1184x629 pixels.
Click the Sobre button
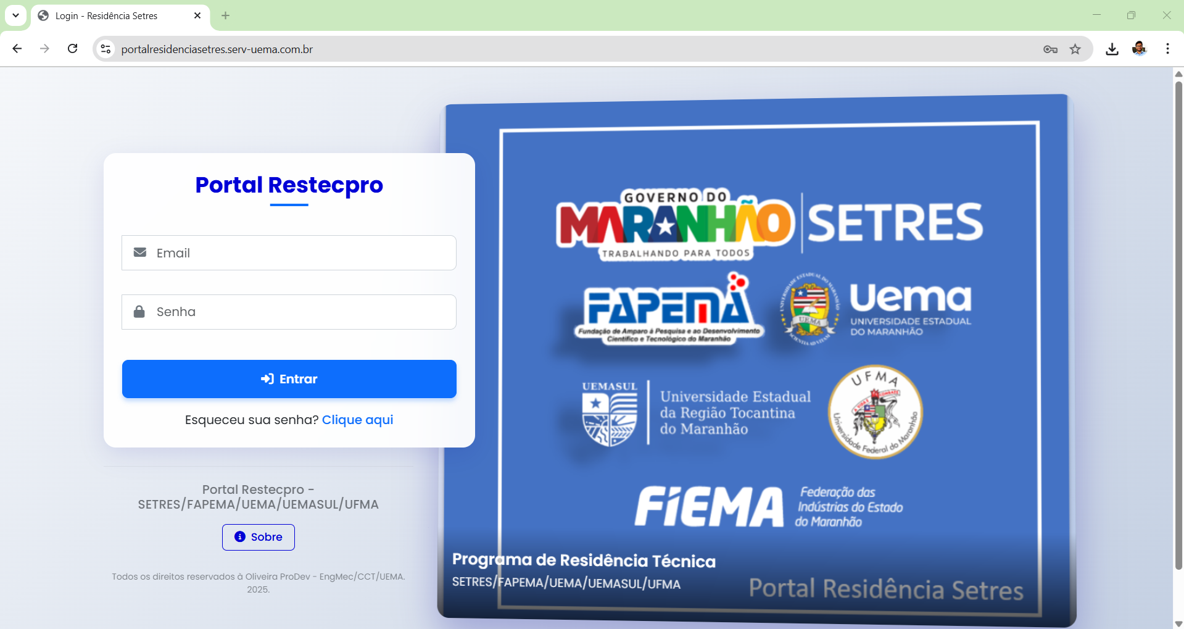point(258,536)
